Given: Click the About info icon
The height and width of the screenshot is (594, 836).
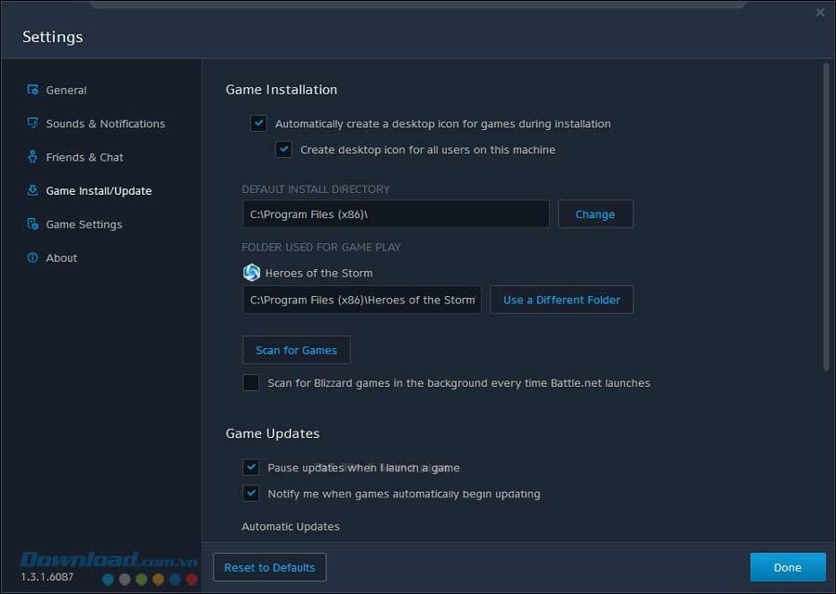Looking at the screenshot, I should coord(33,257).
